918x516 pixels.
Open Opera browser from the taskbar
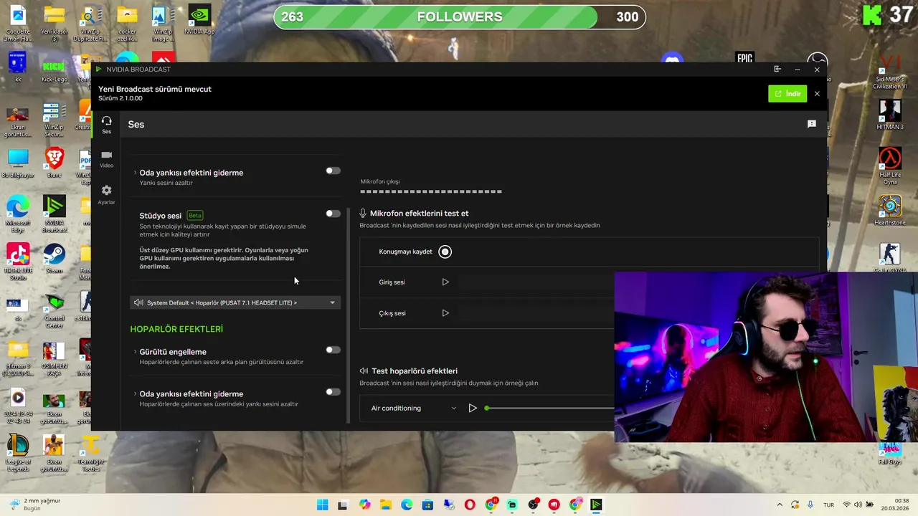[x=470, y=505]
